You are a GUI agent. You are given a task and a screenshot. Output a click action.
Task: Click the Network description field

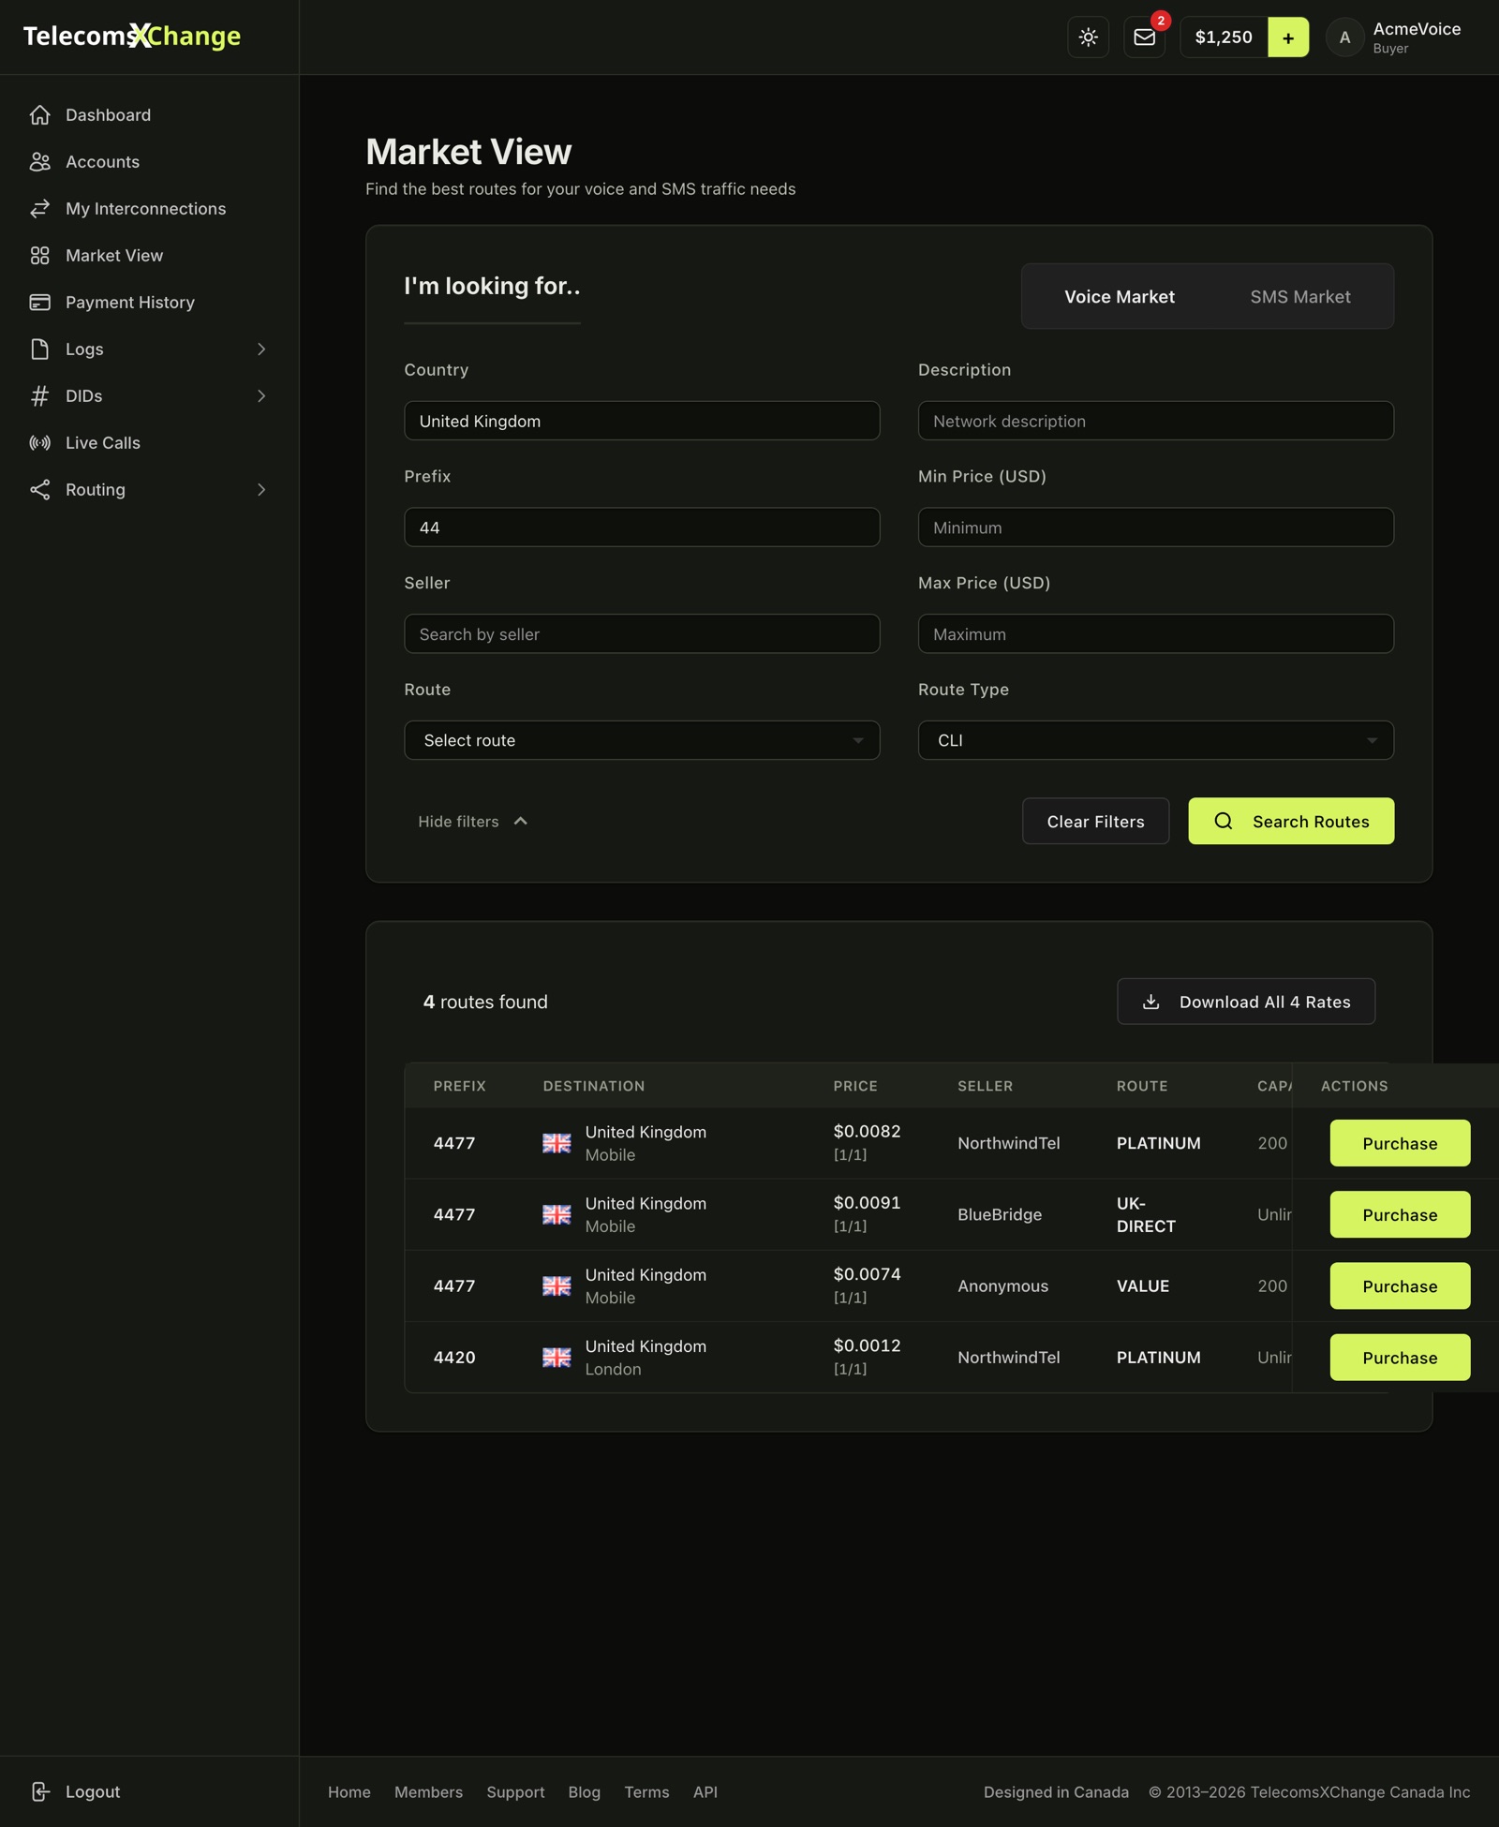1155,421
